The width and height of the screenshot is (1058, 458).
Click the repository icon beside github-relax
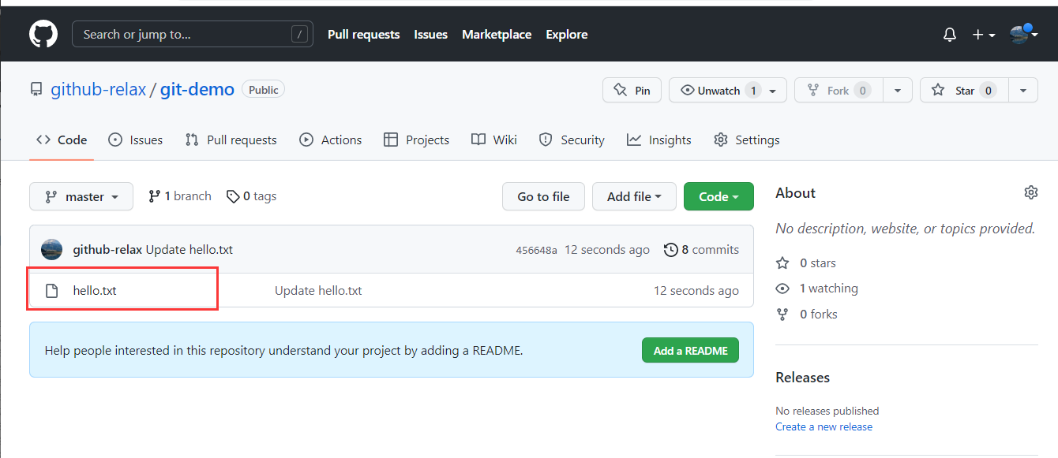pyautogui.click(x=36, y=90)
